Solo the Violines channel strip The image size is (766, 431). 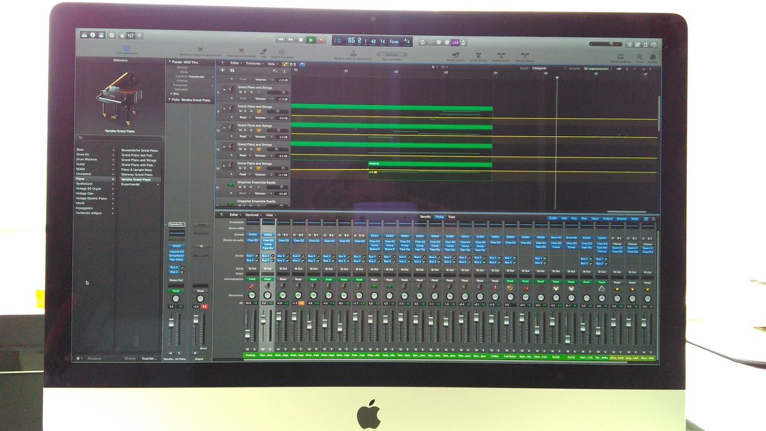click(x=255, y=349)
